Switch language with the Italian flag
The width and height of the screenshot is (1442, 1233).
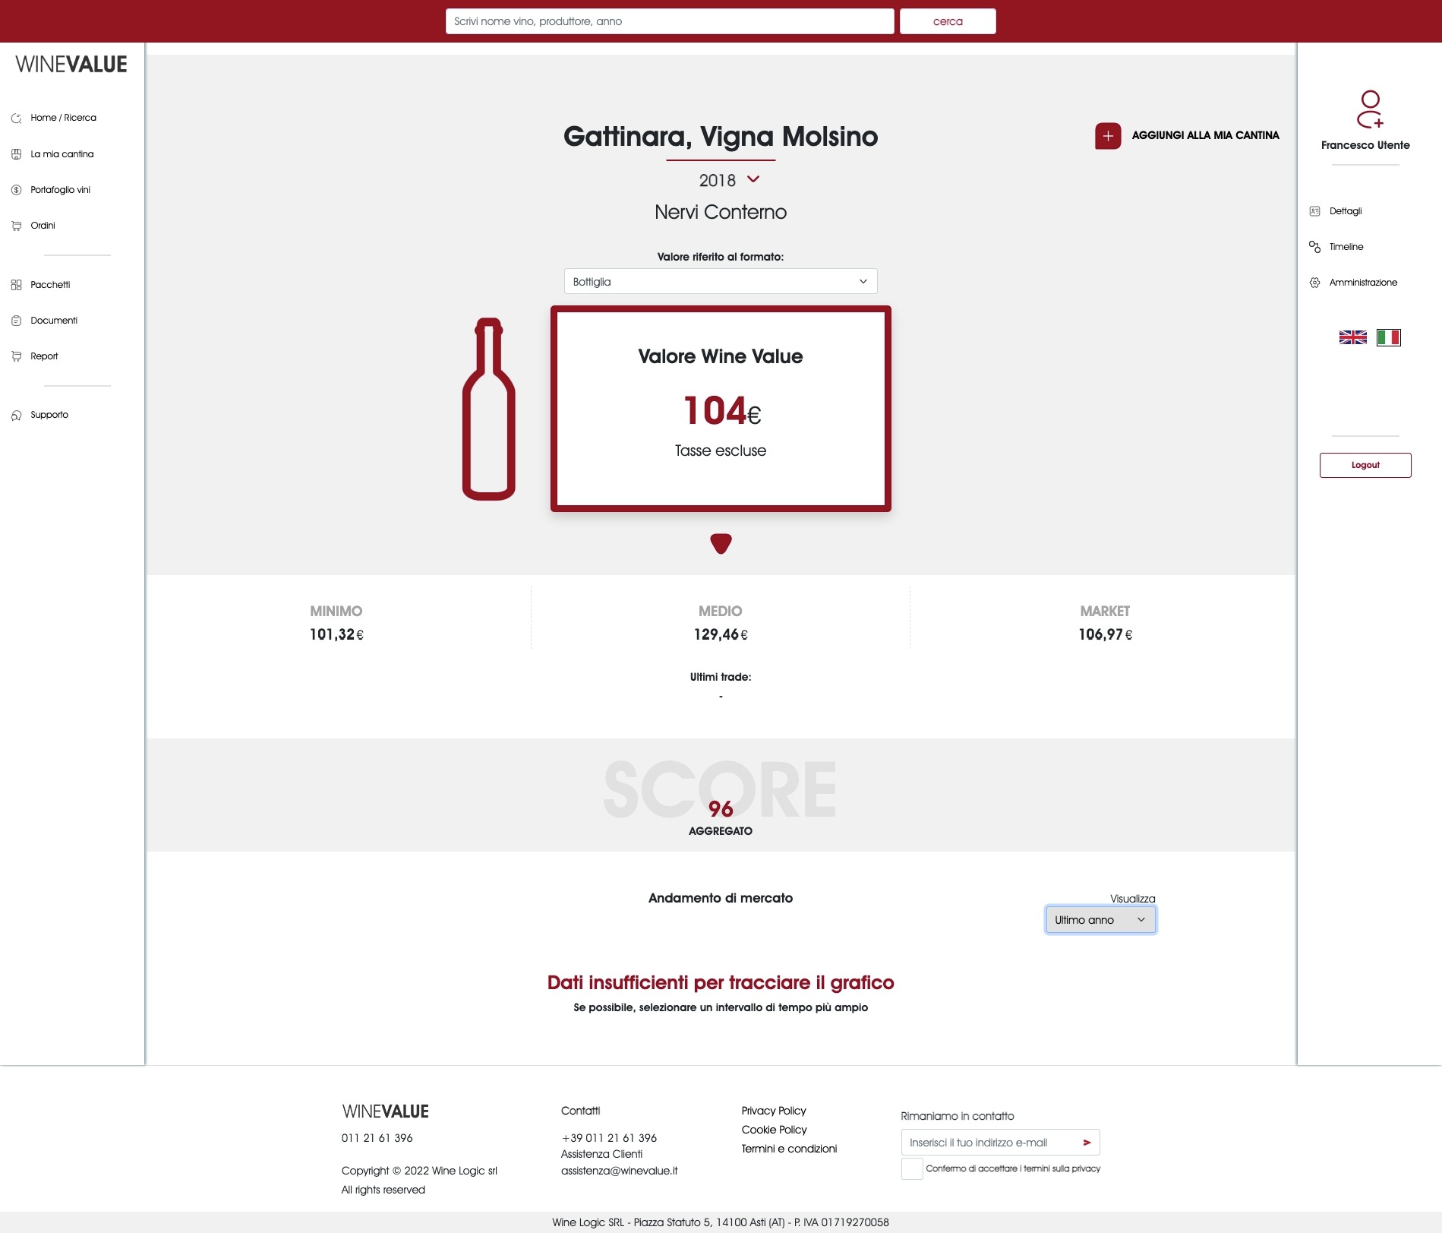(1388, 337)
